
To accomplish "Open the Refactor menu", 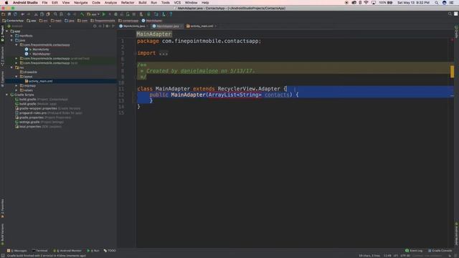I will coord(128,3).
